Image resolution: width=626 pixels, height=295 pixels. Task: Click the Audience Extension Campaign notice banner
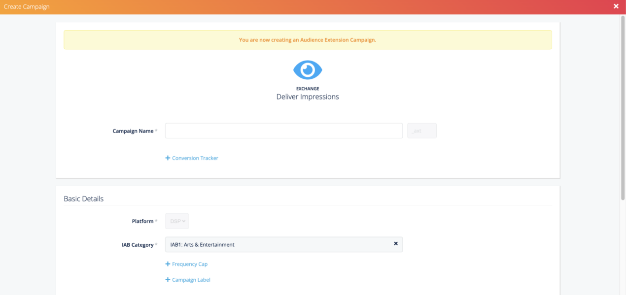(307, 39)
